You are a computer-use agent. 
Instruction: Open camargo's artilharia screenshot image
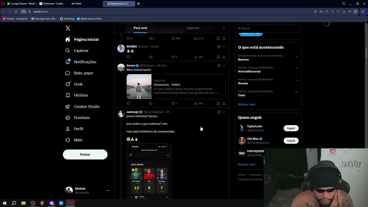click(x=149, y=171)
